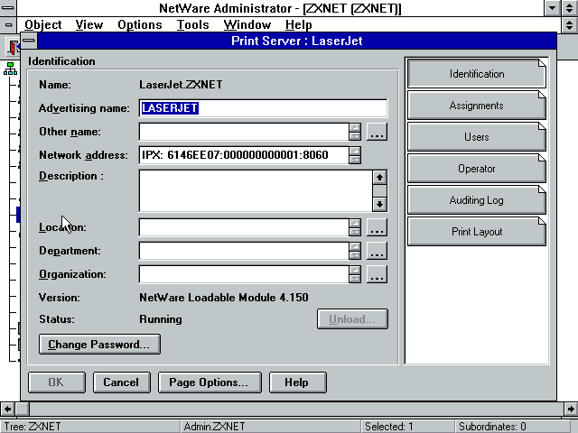
Task: Open the View menu
Action: pos(89,25)
